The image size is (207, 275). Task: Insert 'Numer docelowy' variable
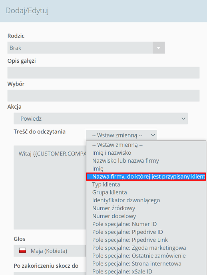pos(146,216)
